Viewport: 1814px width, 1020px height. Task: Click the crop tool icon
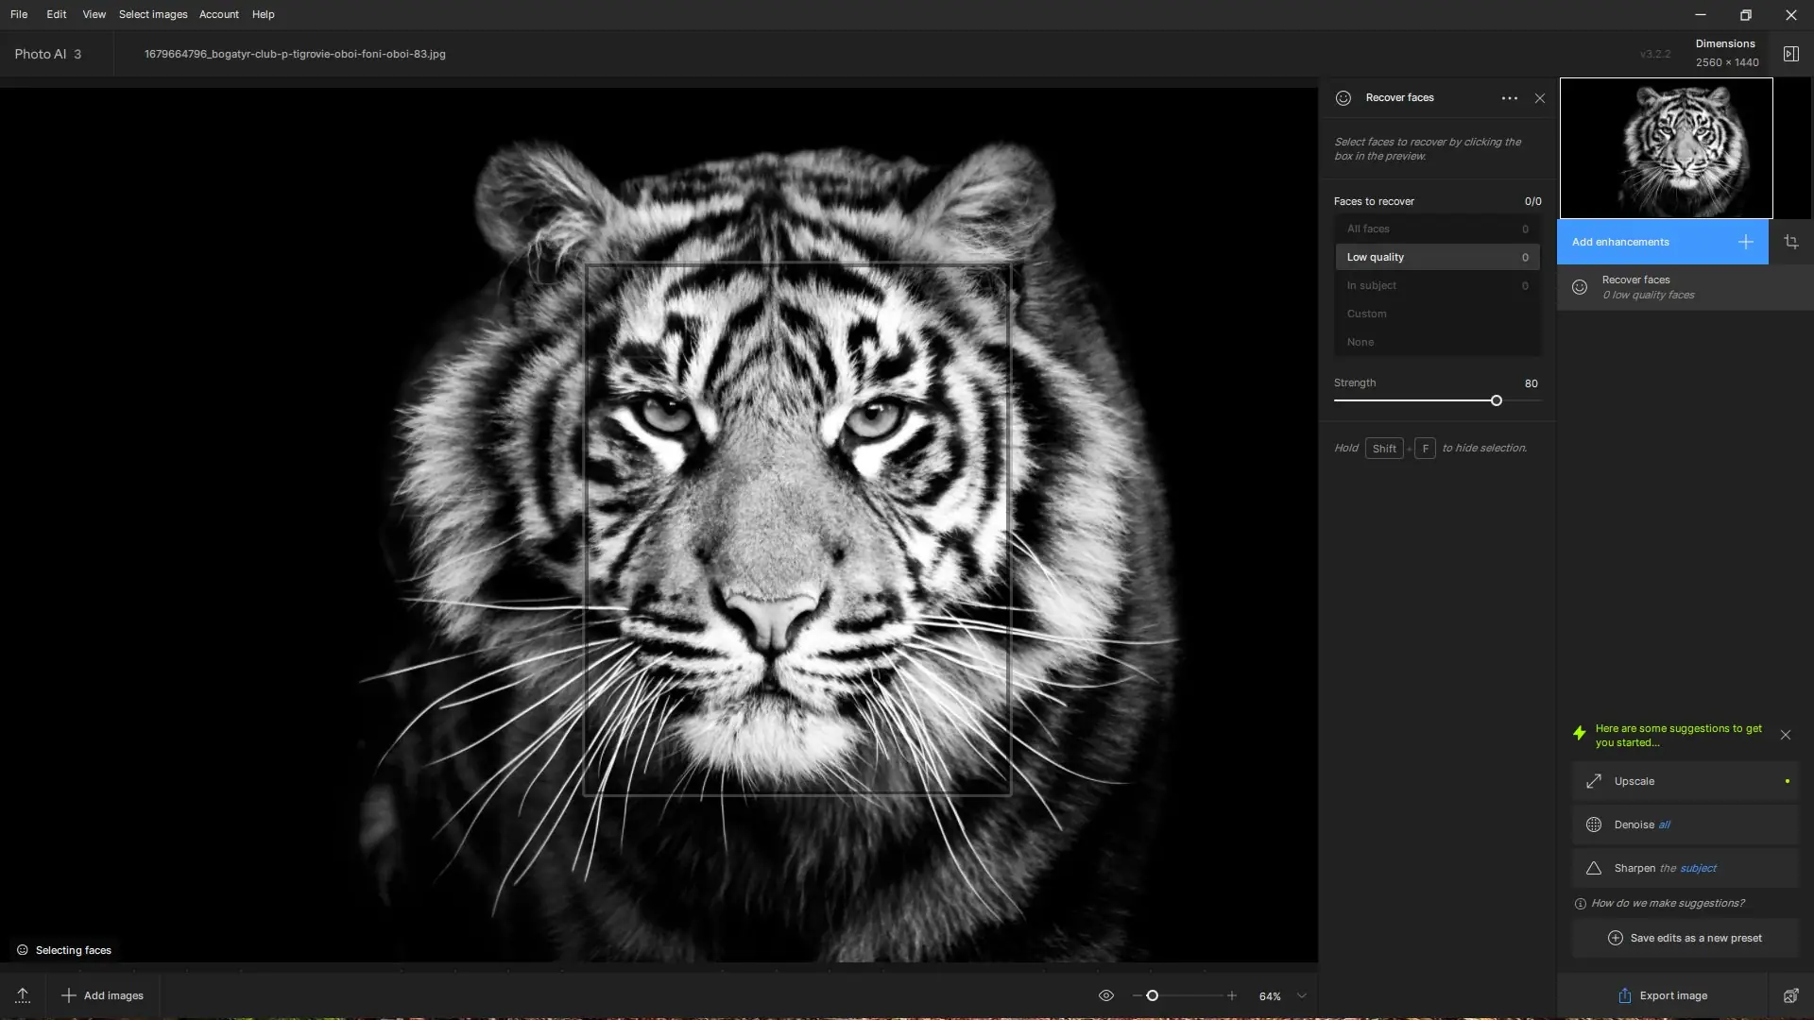(x=1790, y=243)
